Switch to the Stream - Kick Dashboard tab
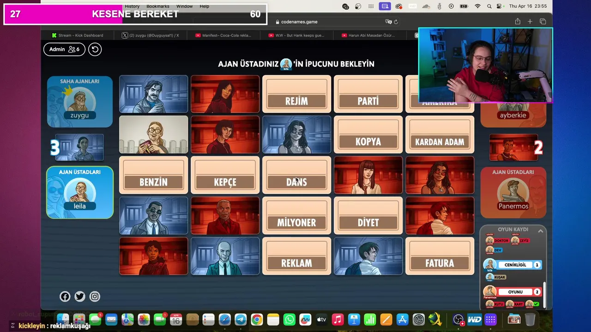591x332 pixels. tap(77, 35)
